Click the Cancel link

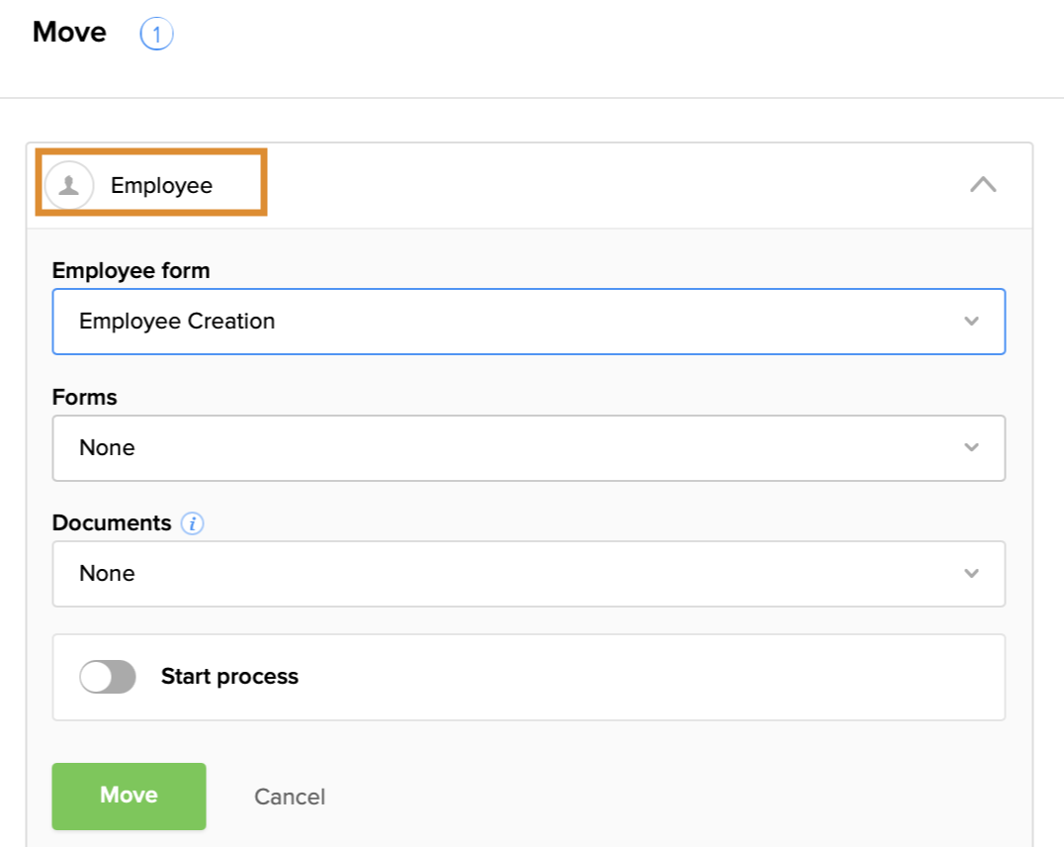tap(290, 797)
